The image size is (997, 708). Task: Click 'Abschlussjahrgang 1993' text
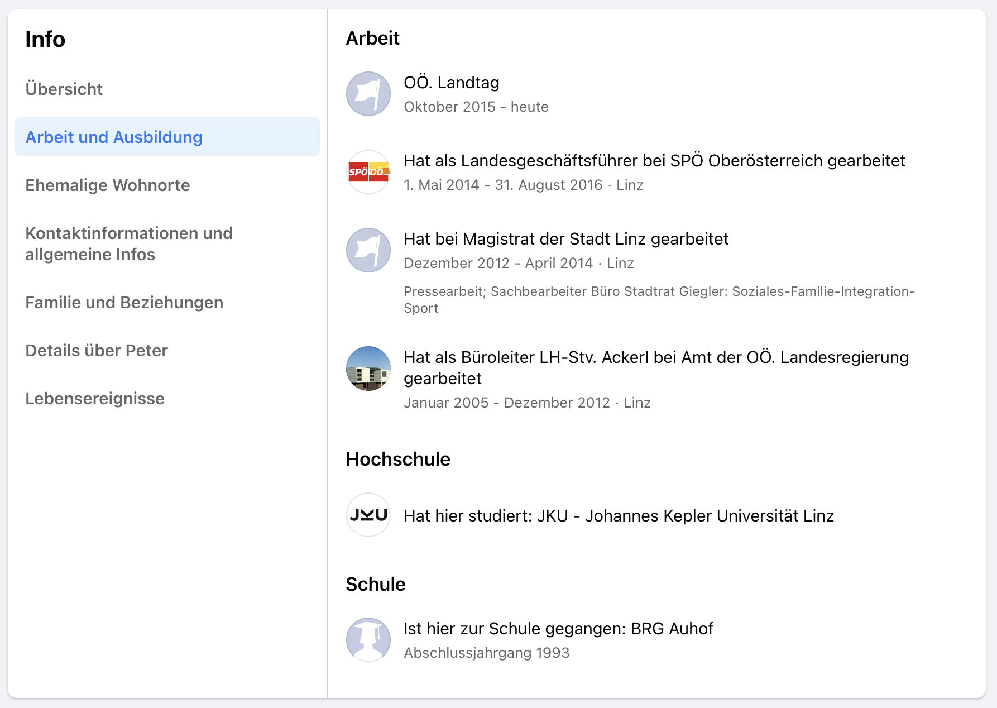(x=486, y=653)
